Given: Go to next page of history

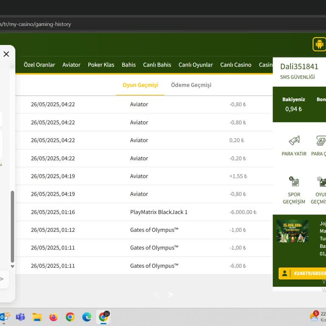Looking at the screenshot, I should (x=171, y=294).
